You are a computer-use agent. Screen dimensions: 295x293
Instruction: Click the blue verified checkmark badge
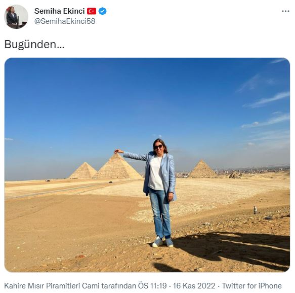click(103, 11)
